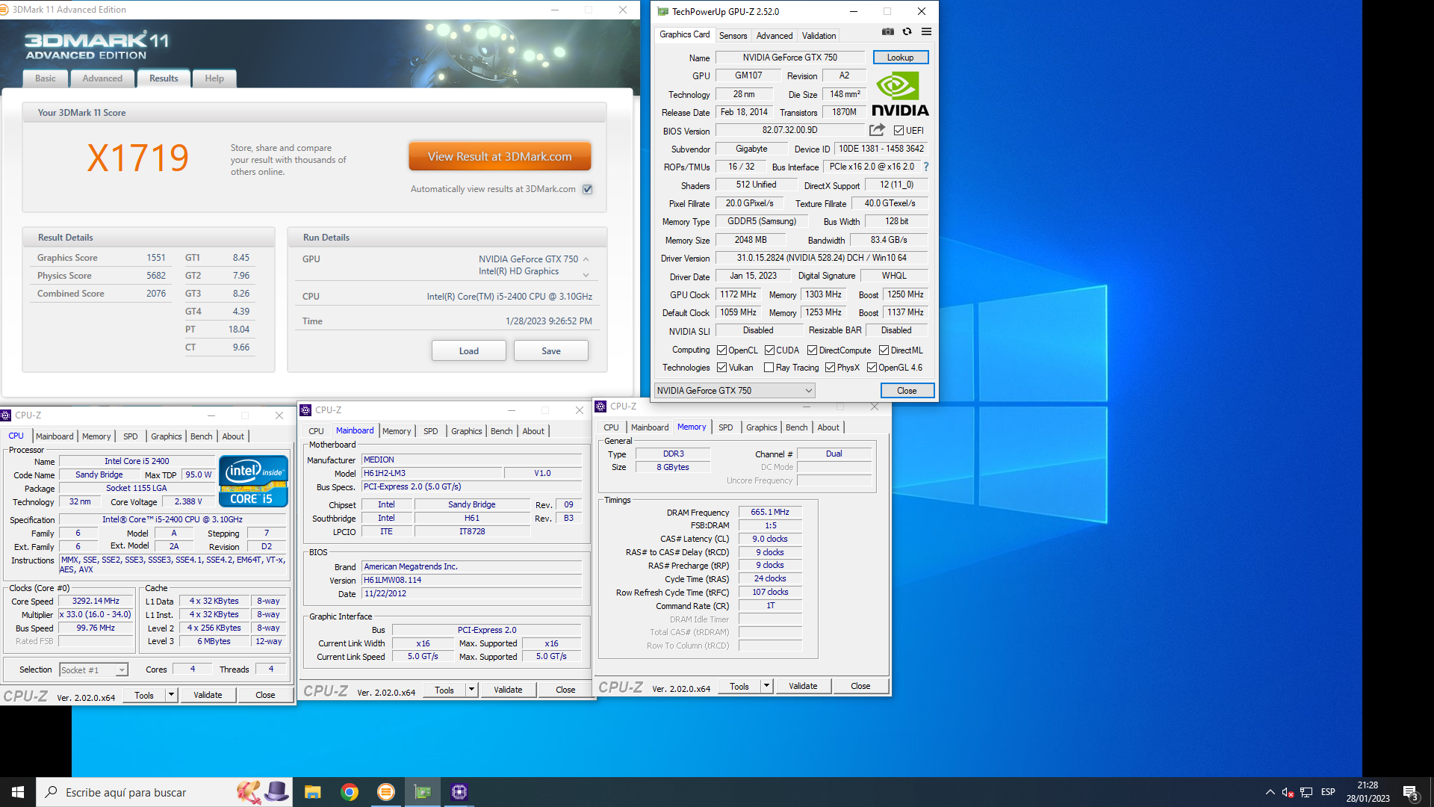
Task: Toggle UEFI checkbox in GPU-Z
Action: click(x=898, y=130)
